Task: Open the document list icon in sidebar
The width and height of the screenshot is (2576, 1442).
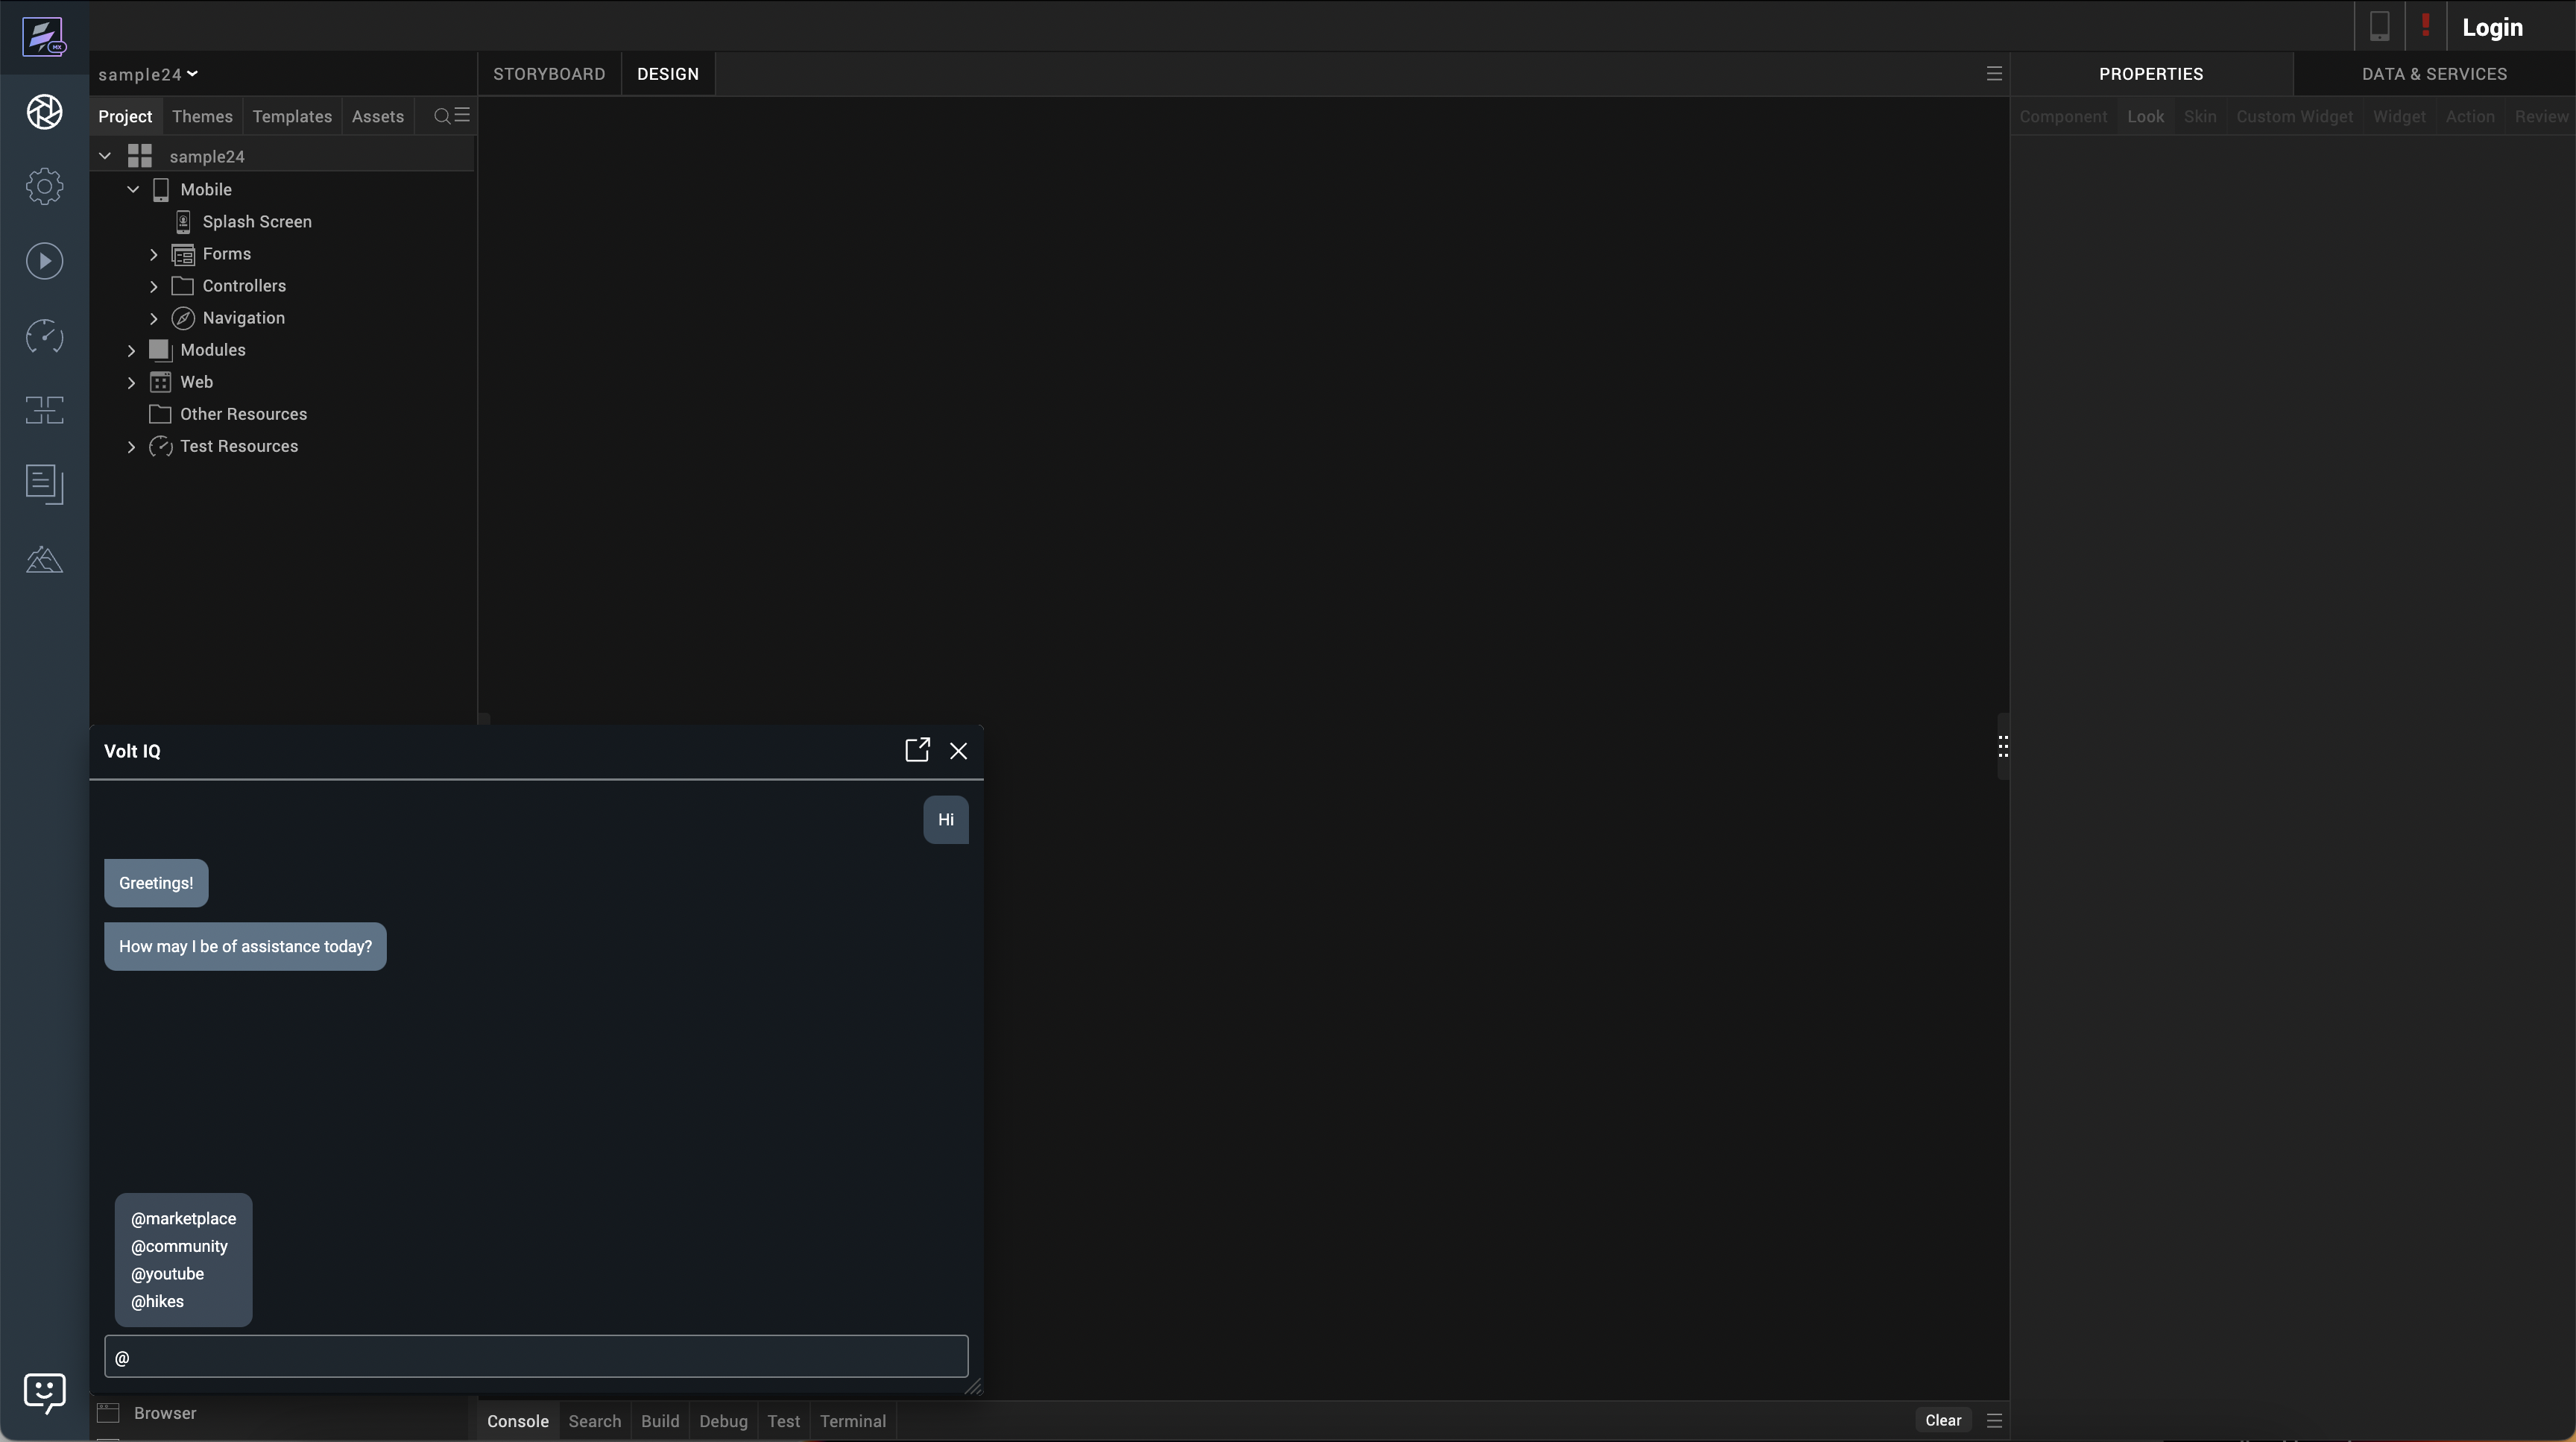Action: (x=44, y=485)
